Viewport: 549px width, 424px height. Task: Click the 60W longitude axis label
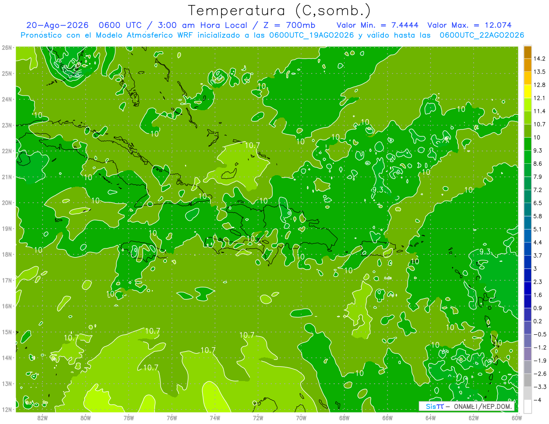(x=517, y=418)
